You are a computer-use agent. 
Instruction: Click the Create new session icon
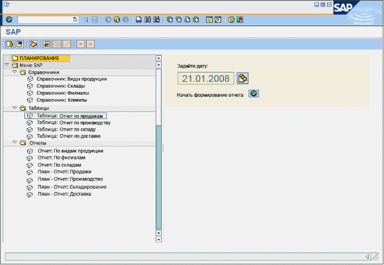[x=209, y=19]
